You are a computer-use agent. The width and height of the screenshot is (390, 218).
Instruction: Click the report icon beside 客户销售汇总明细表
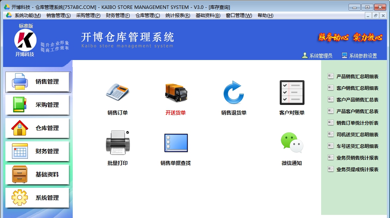click(331, 88)
